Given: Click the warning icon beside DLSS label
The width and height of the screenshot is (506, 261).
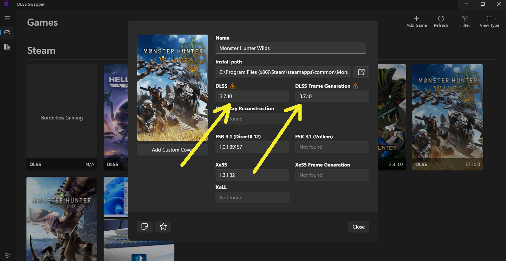Looking at the screenshot, I should [x=232, y=86].
